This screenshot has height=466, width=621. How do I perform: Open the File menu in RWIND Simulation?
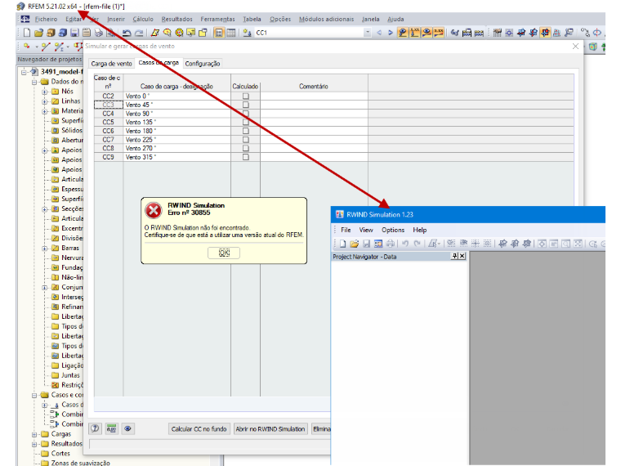[346, 230]
